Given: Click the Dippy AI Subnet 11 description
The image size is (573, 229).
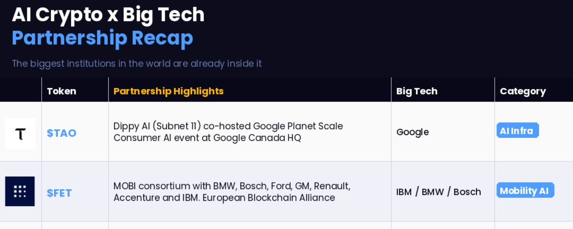Looking at the screenshot, I should click(228, 126).
